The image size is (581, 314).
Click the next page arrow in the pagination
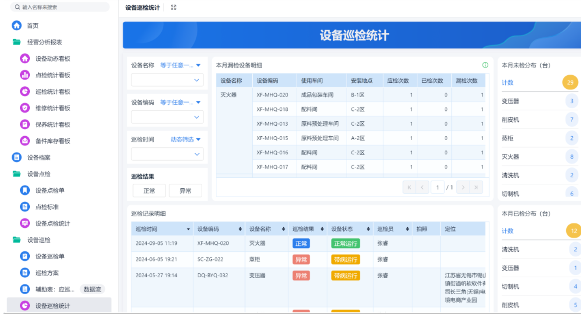(463, 187)
